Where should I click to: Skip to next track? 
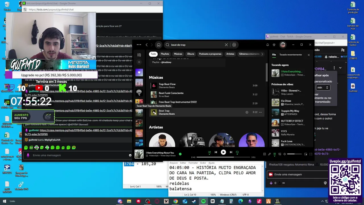point(231,152)
